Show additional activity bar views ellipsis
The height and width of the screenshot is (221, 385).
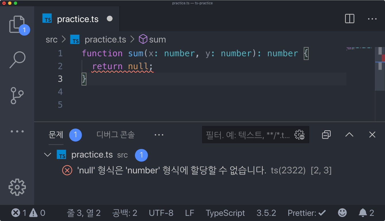[17, 131]
